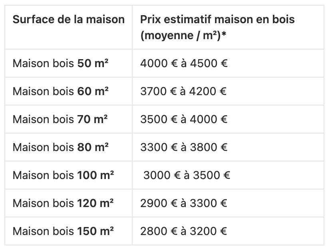
Task: Click the 'Surface de la maison' column header
Action: tap(69, 20)
